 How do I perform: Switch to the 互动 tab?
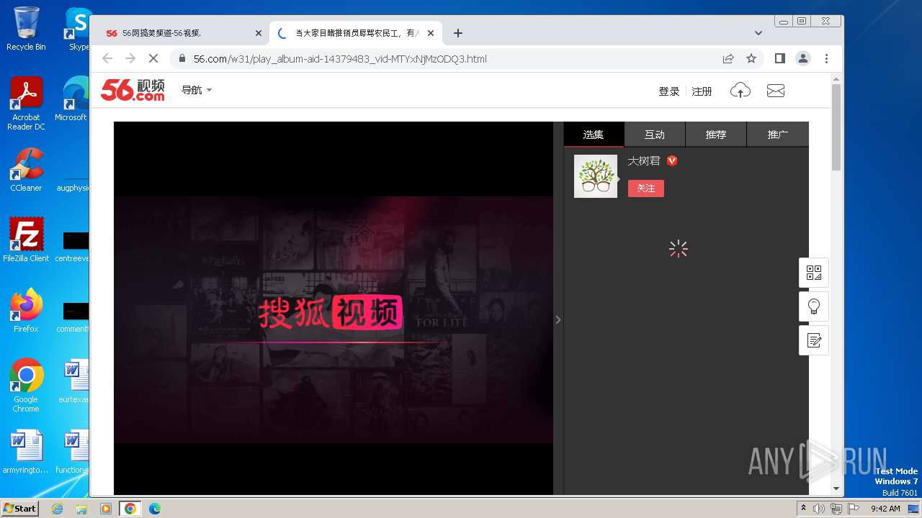coord(655,135)
